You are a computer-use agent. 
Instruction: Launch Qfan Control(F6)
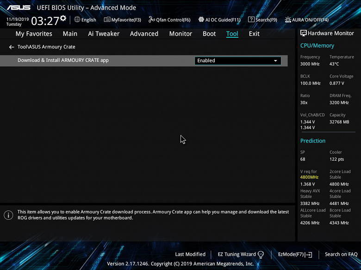click(173, 20)
